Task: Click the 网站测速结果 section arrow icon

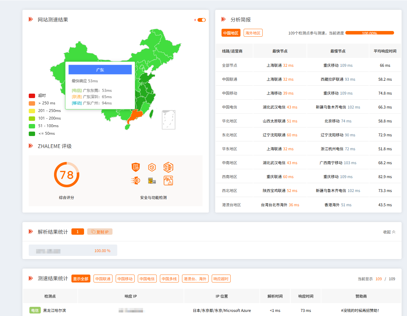Action: [31, 19]
